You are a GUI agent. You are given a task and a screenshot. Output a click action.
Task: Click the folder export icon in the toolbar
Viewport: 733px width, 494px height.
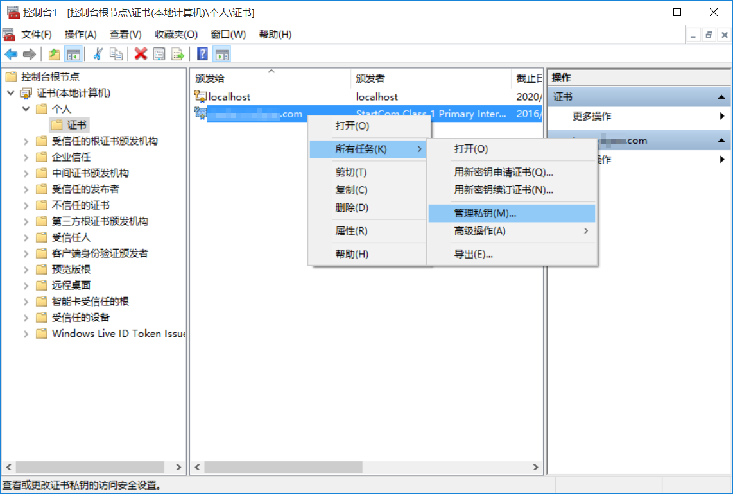(x=55, y=54)
